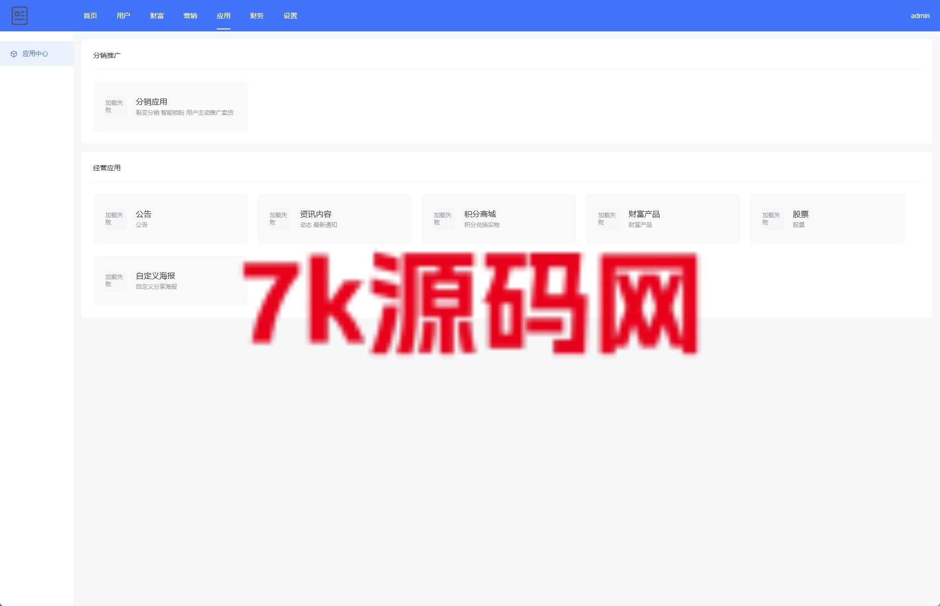Image resolution: width=940 pixels, height=606 pixels.
Task: Open the 财务 menu
Action: point(257,16)
